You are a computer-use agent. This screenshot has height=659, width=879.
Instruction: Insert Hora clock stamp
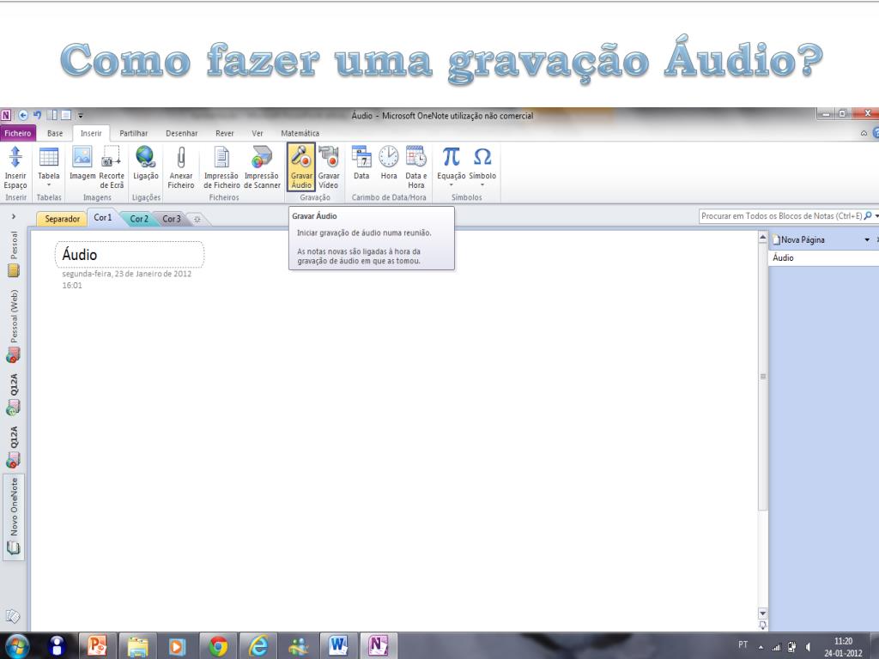(x=389, y=164)
